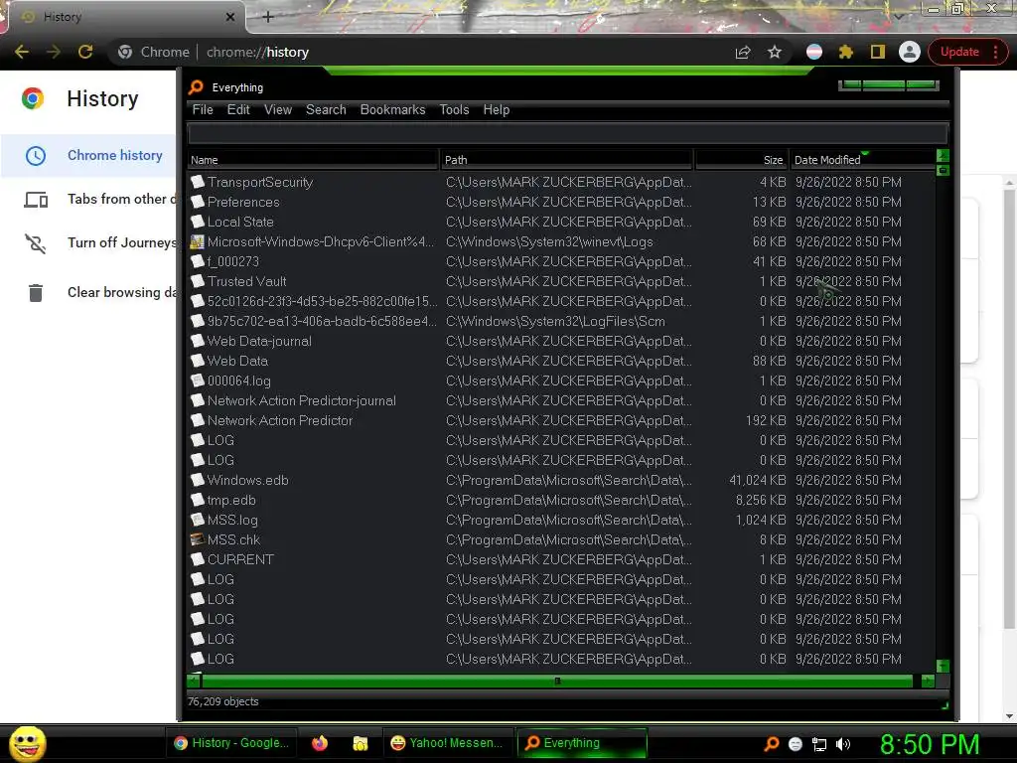Switch to Yahoo! Messenger taskbar item
This screenshot has width=1017, height=763.
447,743
